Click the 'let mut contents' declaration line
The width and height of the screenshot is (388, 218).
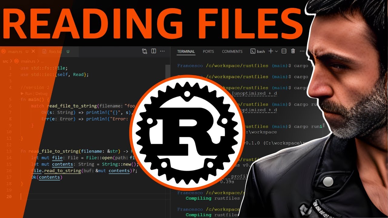(x=85, y=164)
